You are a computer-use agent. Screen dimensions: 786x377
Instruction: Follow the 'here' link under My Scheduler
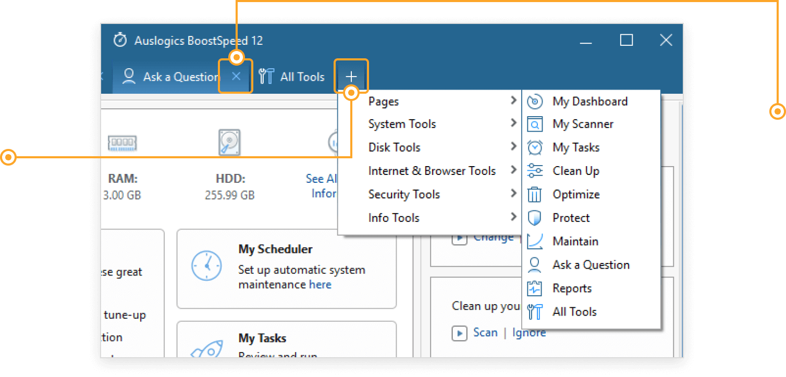320,285
